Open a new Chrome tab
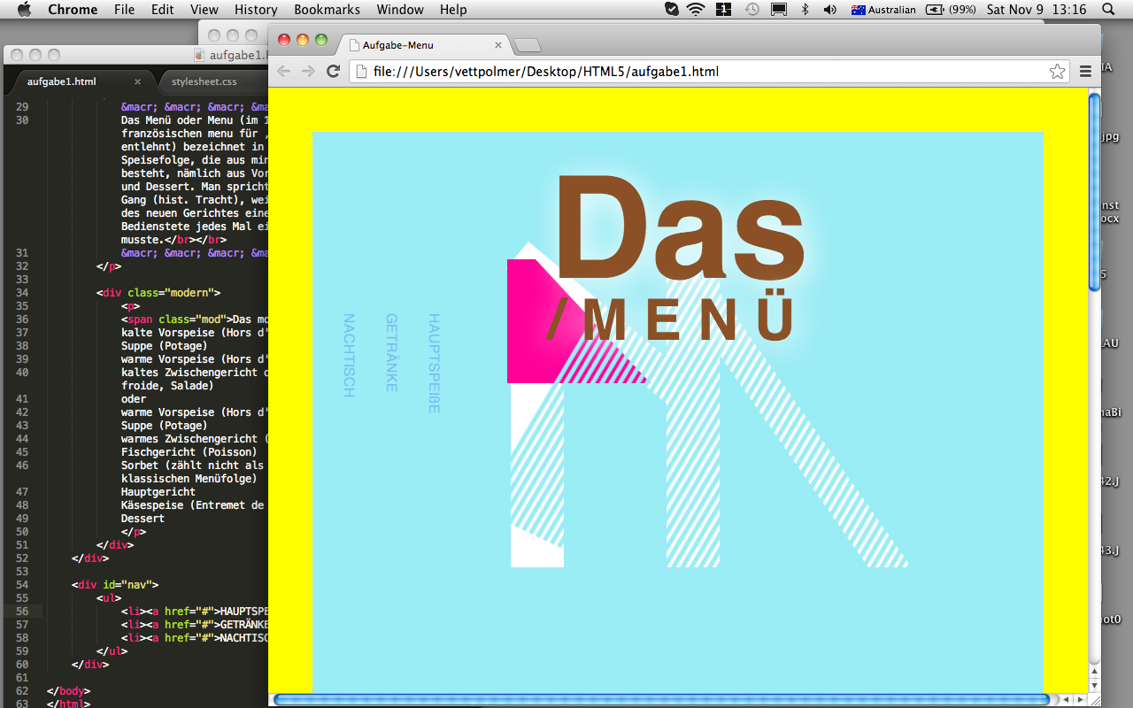The width and height of the screenshot is (1133, 708). point(527,46)
